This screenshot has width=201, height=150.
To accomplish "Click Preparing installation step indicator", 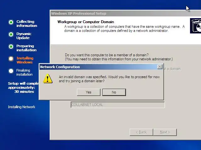I will click(11, 47).
